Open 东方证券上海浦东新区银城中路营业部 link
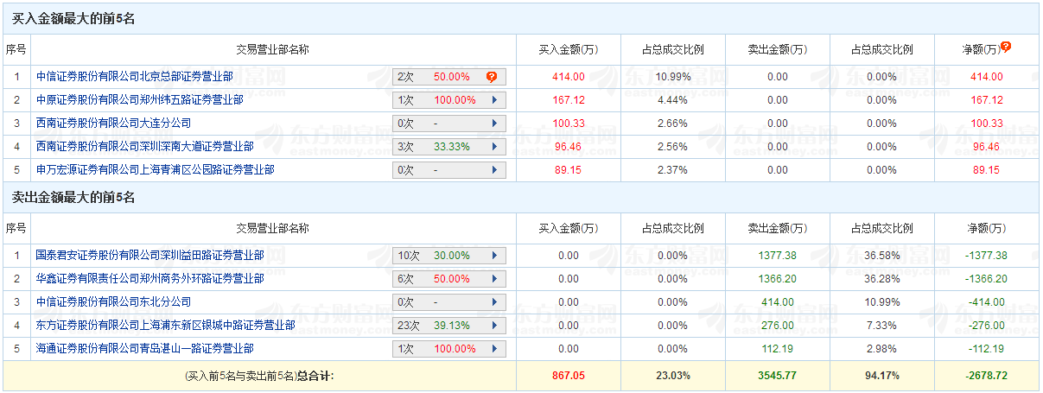Viewport: 1043px width, 393px height. 165,326
